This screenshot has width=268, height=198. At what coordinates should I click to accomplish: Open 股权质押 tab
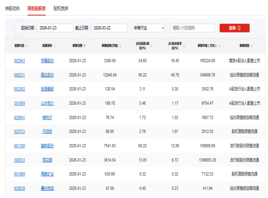tap(61, 8)
